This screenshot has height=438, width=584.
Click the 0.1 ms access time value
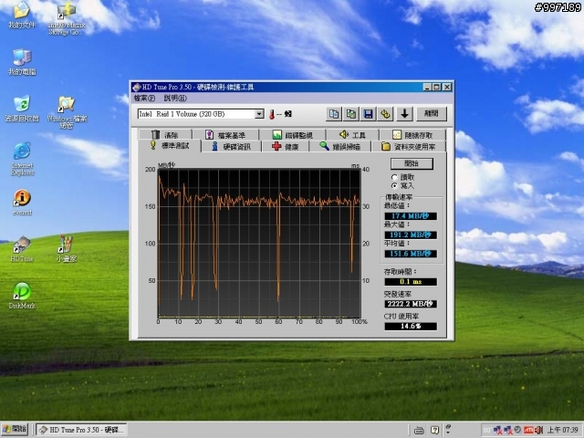tap(411, 282)
